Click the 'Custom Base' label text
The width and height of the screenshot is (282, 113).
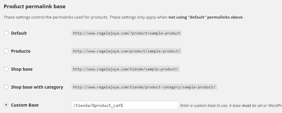coord(25,105)
